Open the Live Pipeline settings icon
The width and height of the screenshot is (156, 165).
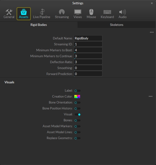(x=42, y=12)
